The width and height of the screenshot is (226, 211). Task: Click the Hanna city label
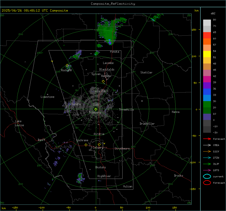pos(176,112)
